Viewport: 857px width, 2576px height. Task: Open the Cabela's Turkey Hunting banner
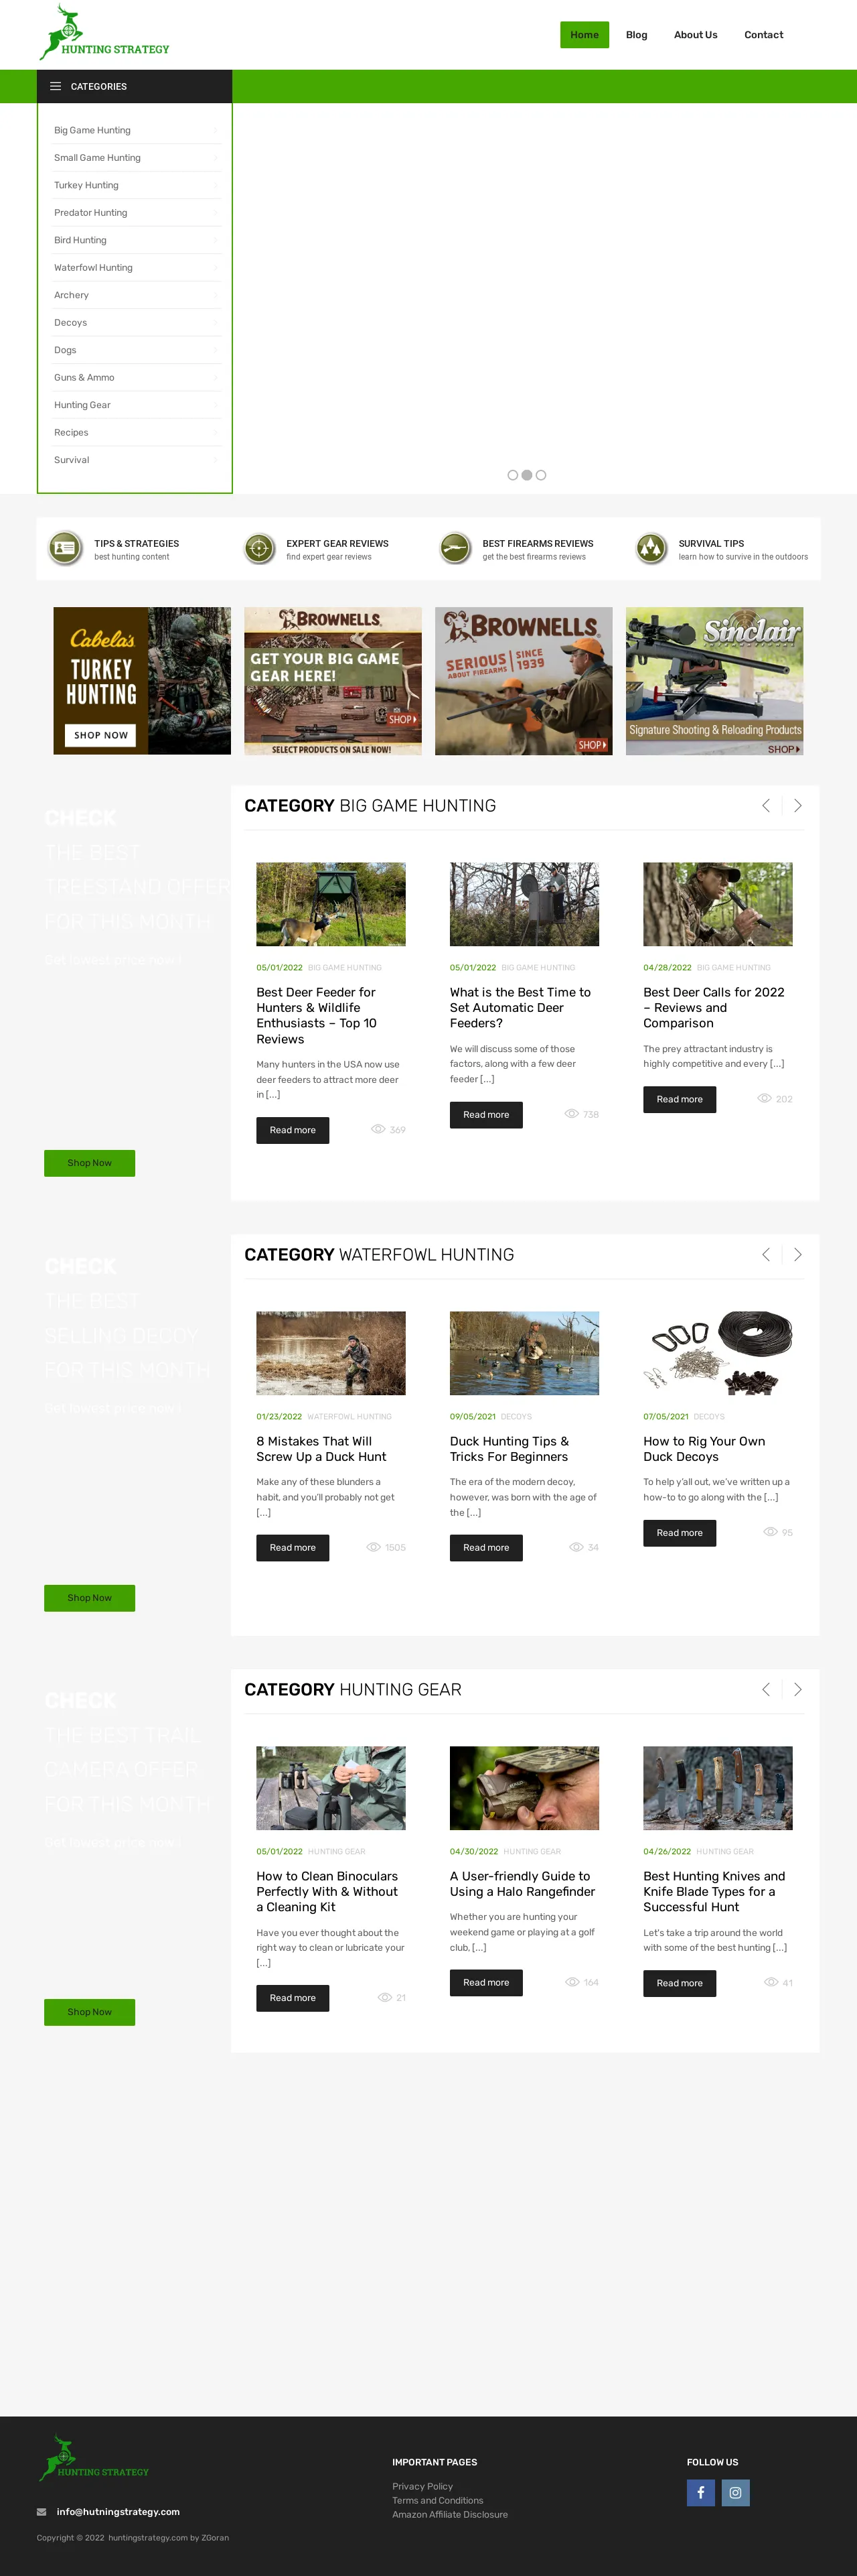(x=142, y=681)
